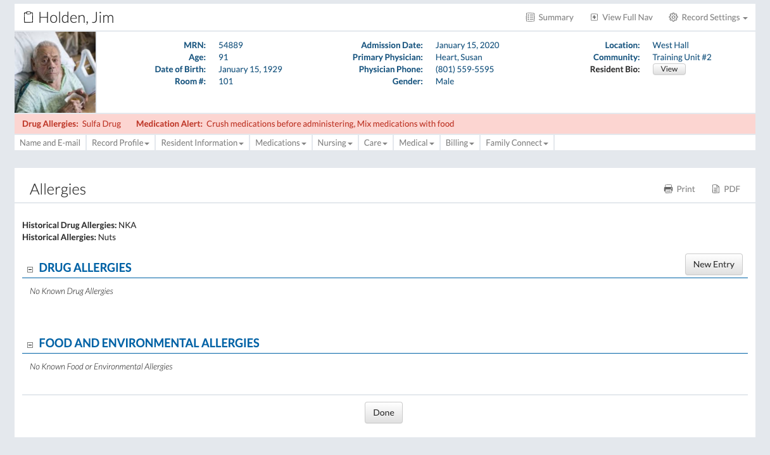Expand the Care menu

[x=376, y=143]
